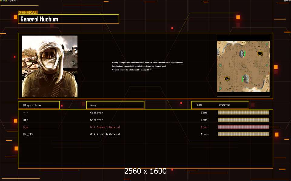Click the GLA Stealth General army text
This screenshot has height=181, width=291.
105,135
